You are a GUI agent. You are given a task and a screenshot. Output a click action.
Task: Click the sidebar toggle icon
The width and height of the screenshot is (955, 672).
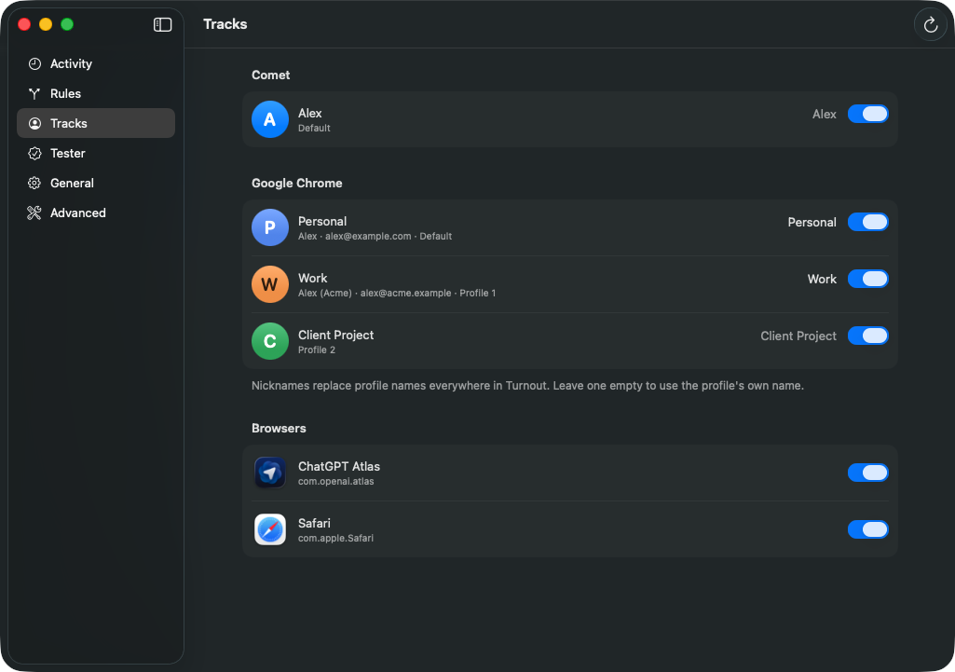[x=163, y=24]
